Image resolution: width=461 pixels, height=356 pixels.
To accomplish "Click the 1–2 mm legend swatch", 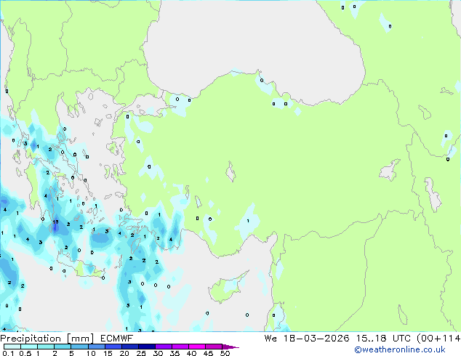I will click(46, 347).
